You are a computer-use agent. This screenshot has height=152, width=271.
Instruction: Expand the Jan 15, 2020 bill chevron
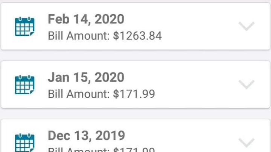247,84
